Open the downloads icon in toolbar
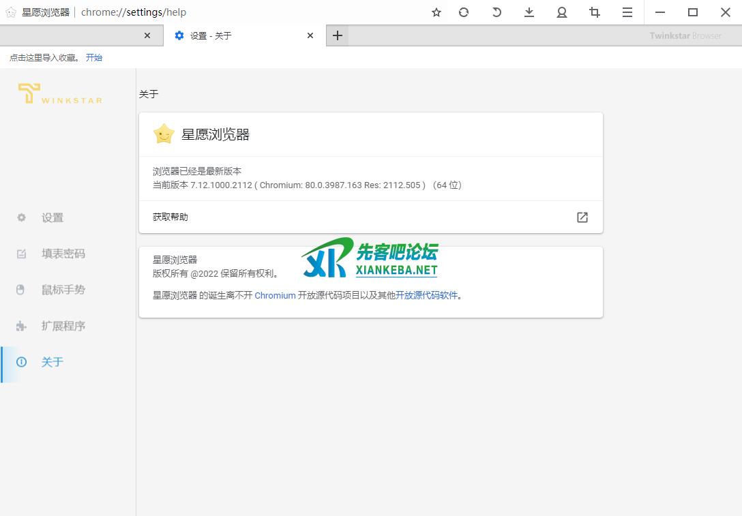The image size is (742, 516). pos(529,12)
